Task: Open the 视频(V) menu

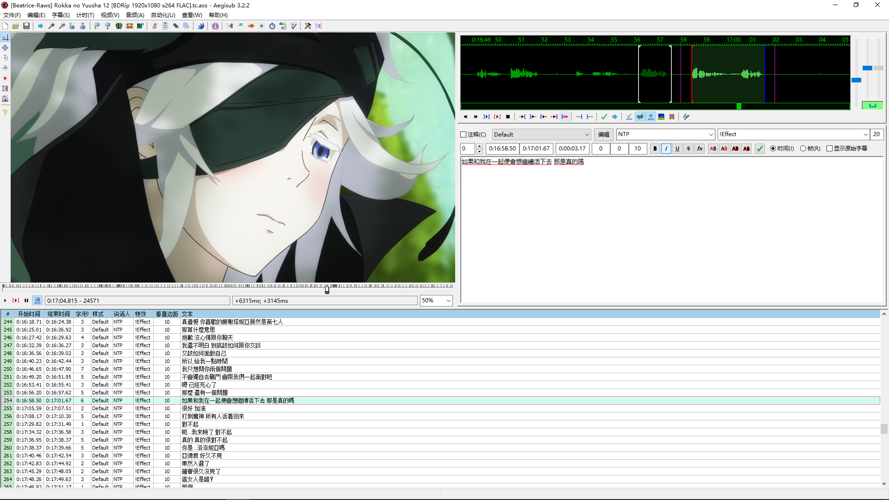Action: (110, 15)
